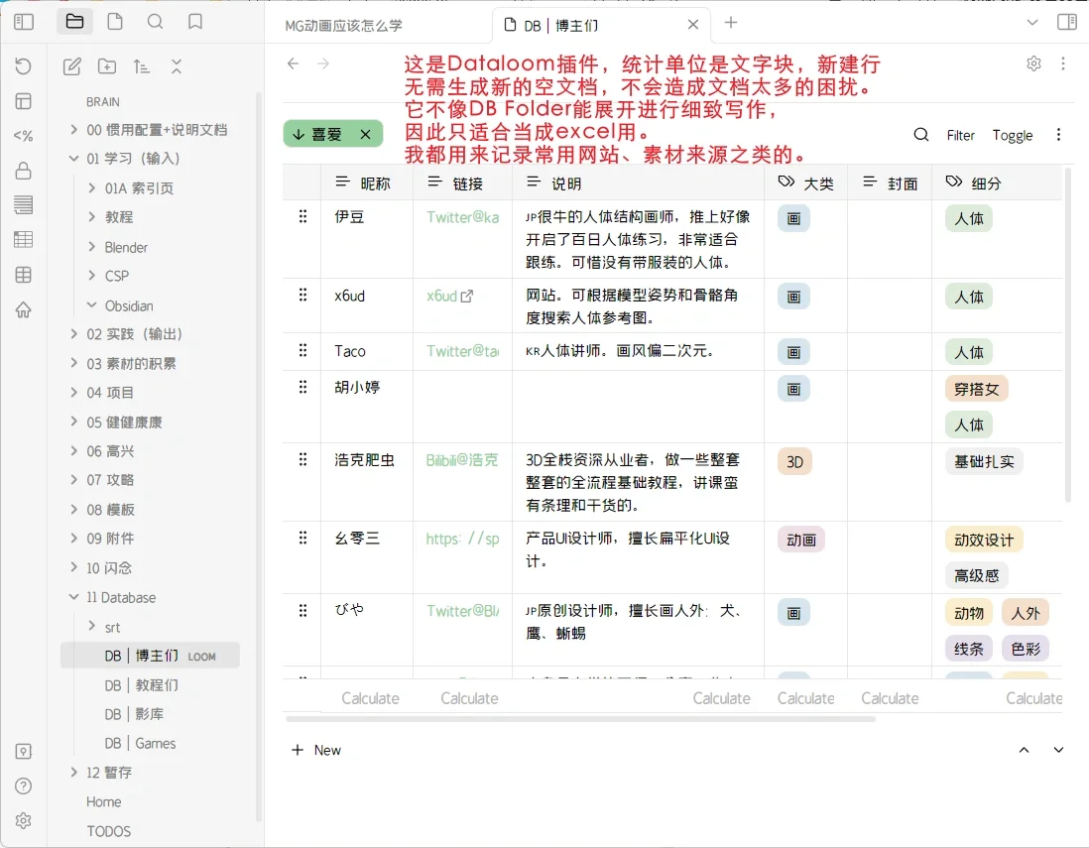Click the Toggle control in the Dataloom toolbar
The height and width of the screenshot is (848, 1089).
click(1012, 135)
